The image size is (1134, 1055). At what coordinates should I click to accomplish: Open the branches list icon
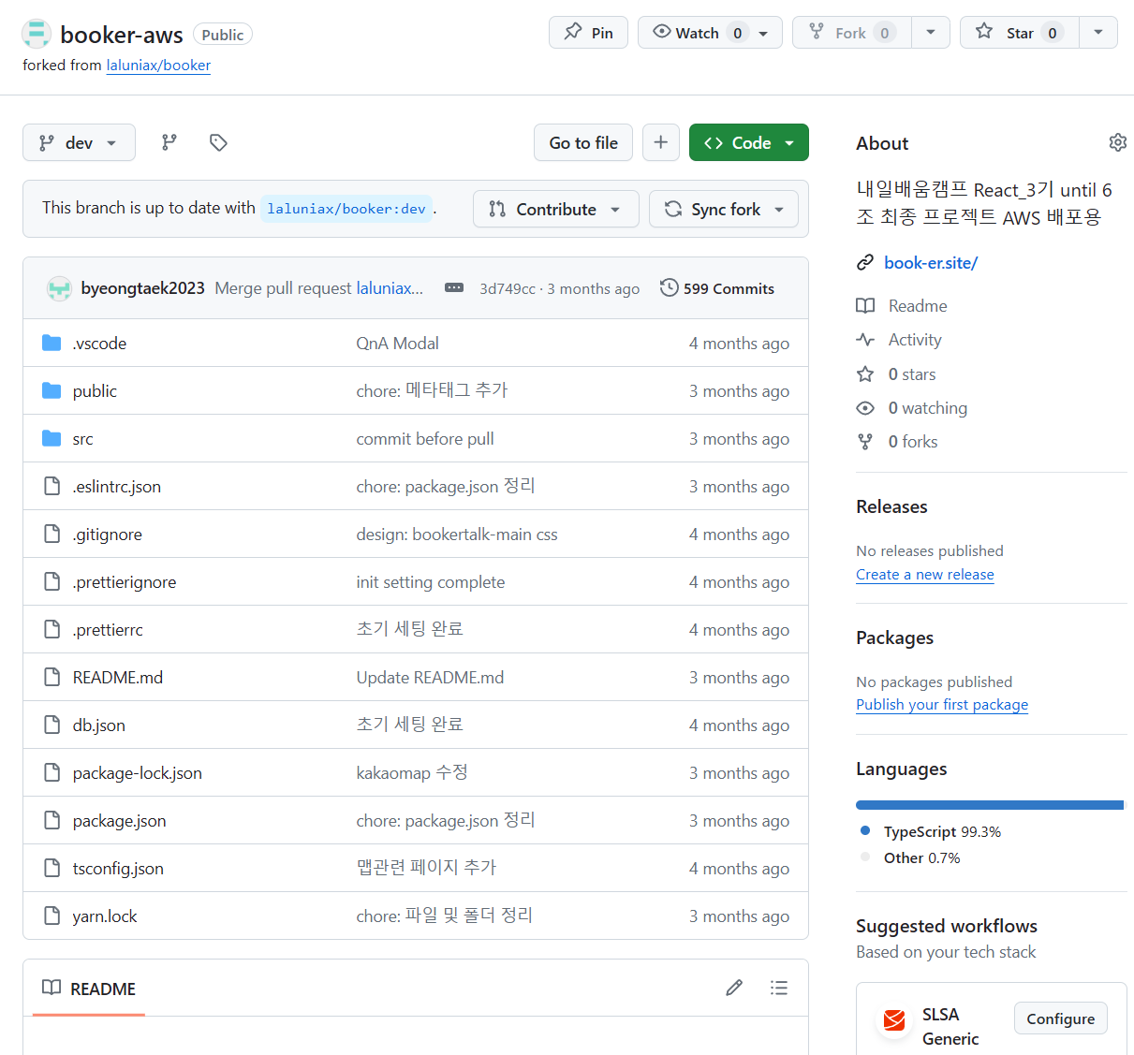169,142
